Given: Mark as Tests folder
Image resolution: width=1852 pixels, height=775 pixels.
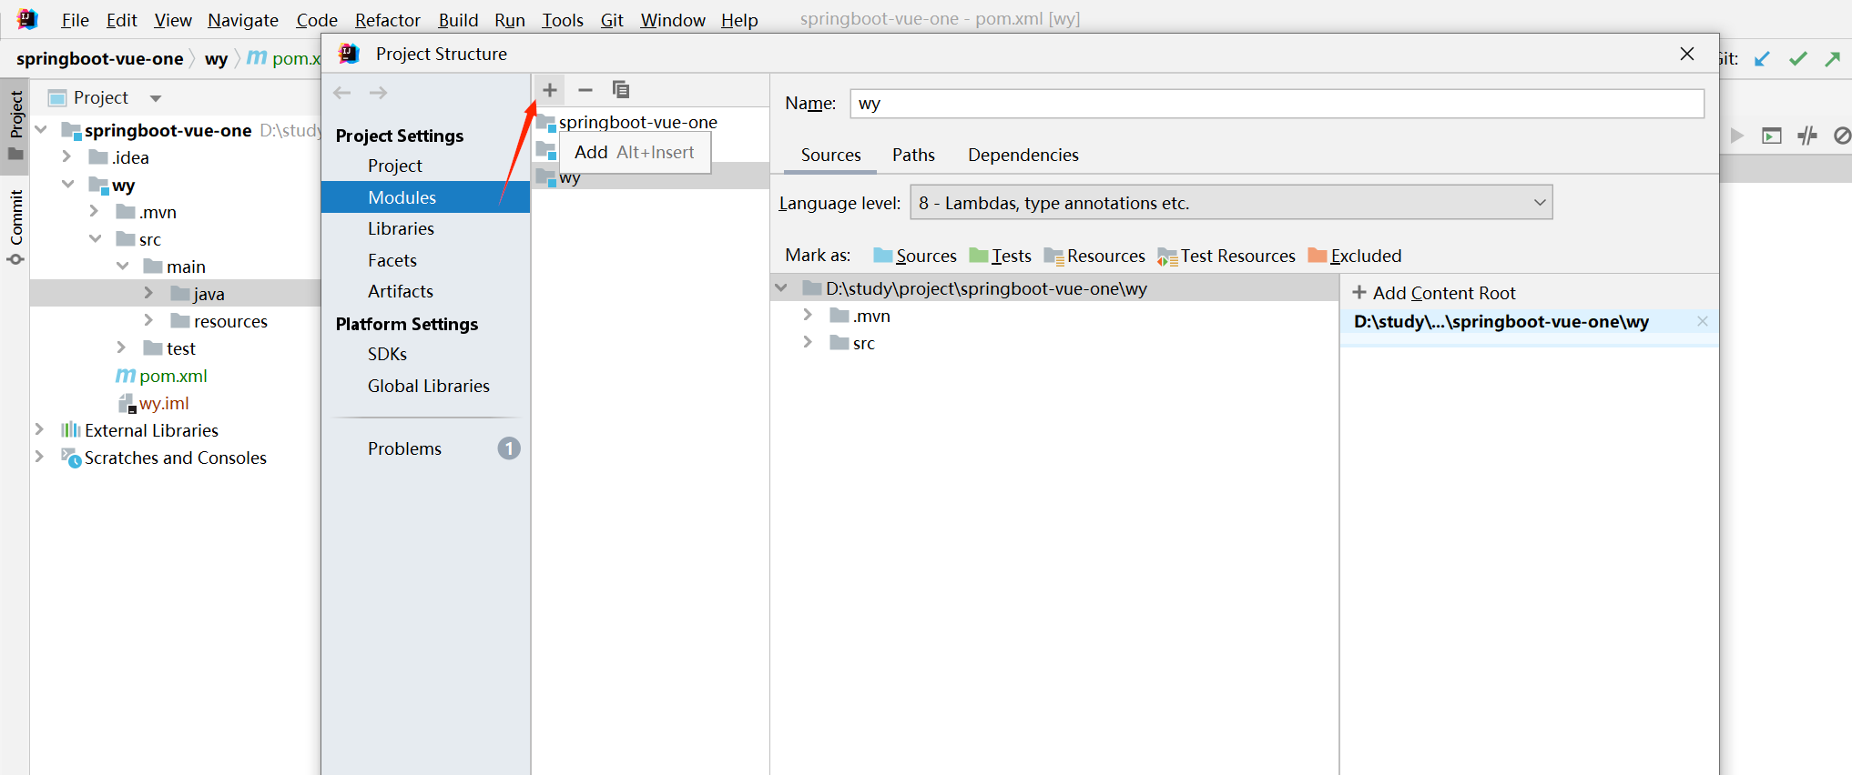Looking at the screenshot, I should click(1001, 256).
